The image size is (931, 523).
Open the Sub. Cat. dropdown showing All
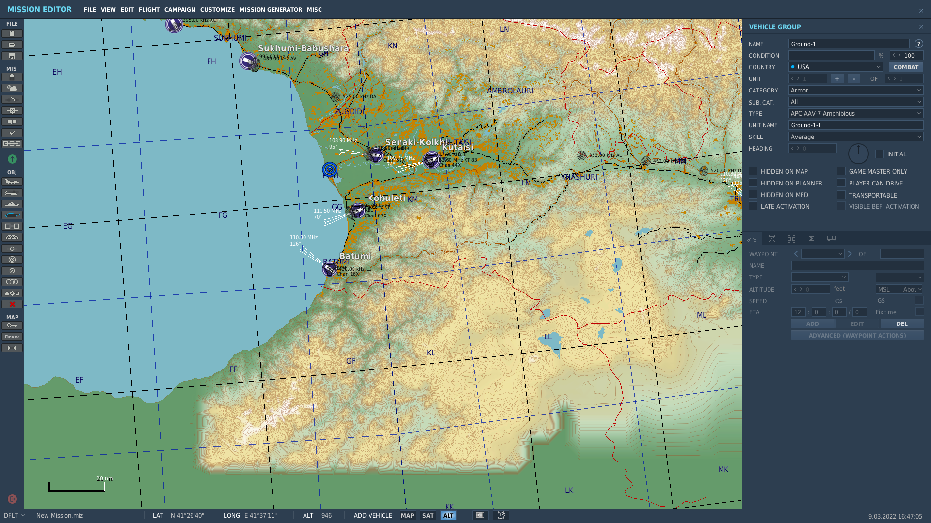coord(856,102)
